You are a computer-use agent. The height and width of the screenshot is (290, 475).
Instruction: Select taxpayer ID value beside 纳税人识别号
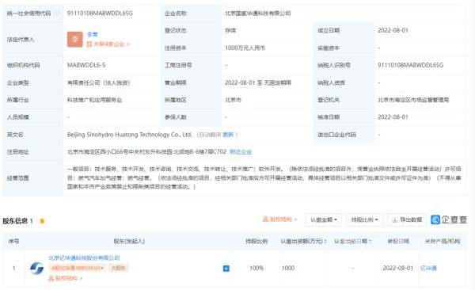(x=410, y=65)
